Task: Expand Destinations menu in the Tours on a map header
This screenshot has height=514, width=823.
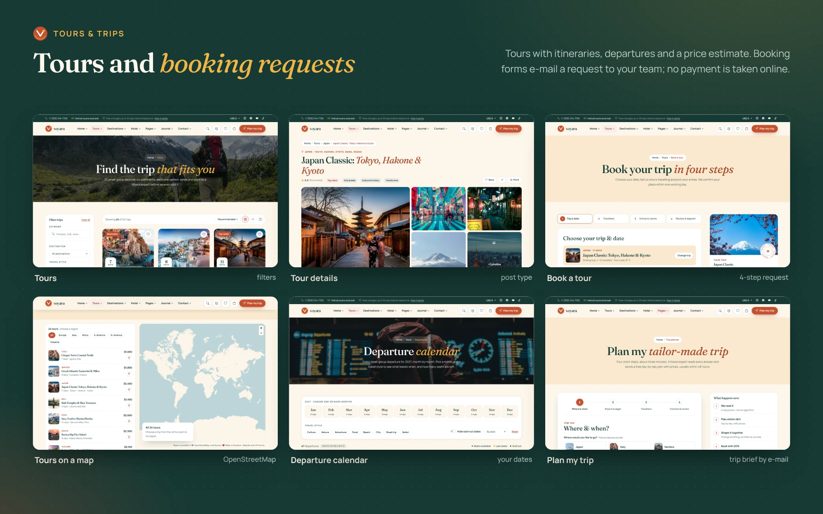Action: pyautogui.click(x=117, y=303)
